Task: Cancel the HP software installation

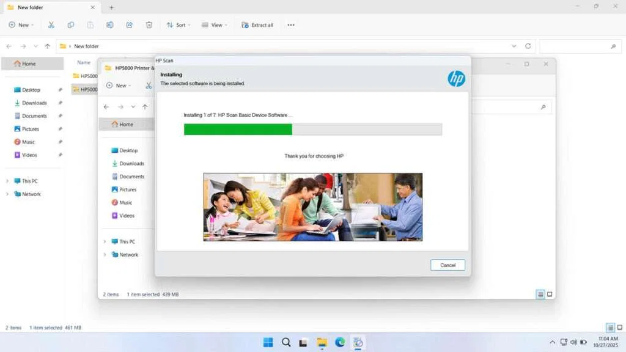Action: pos(447,265)
